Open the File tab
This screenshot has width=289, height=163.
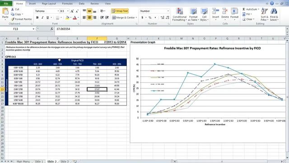coord(6,4)
